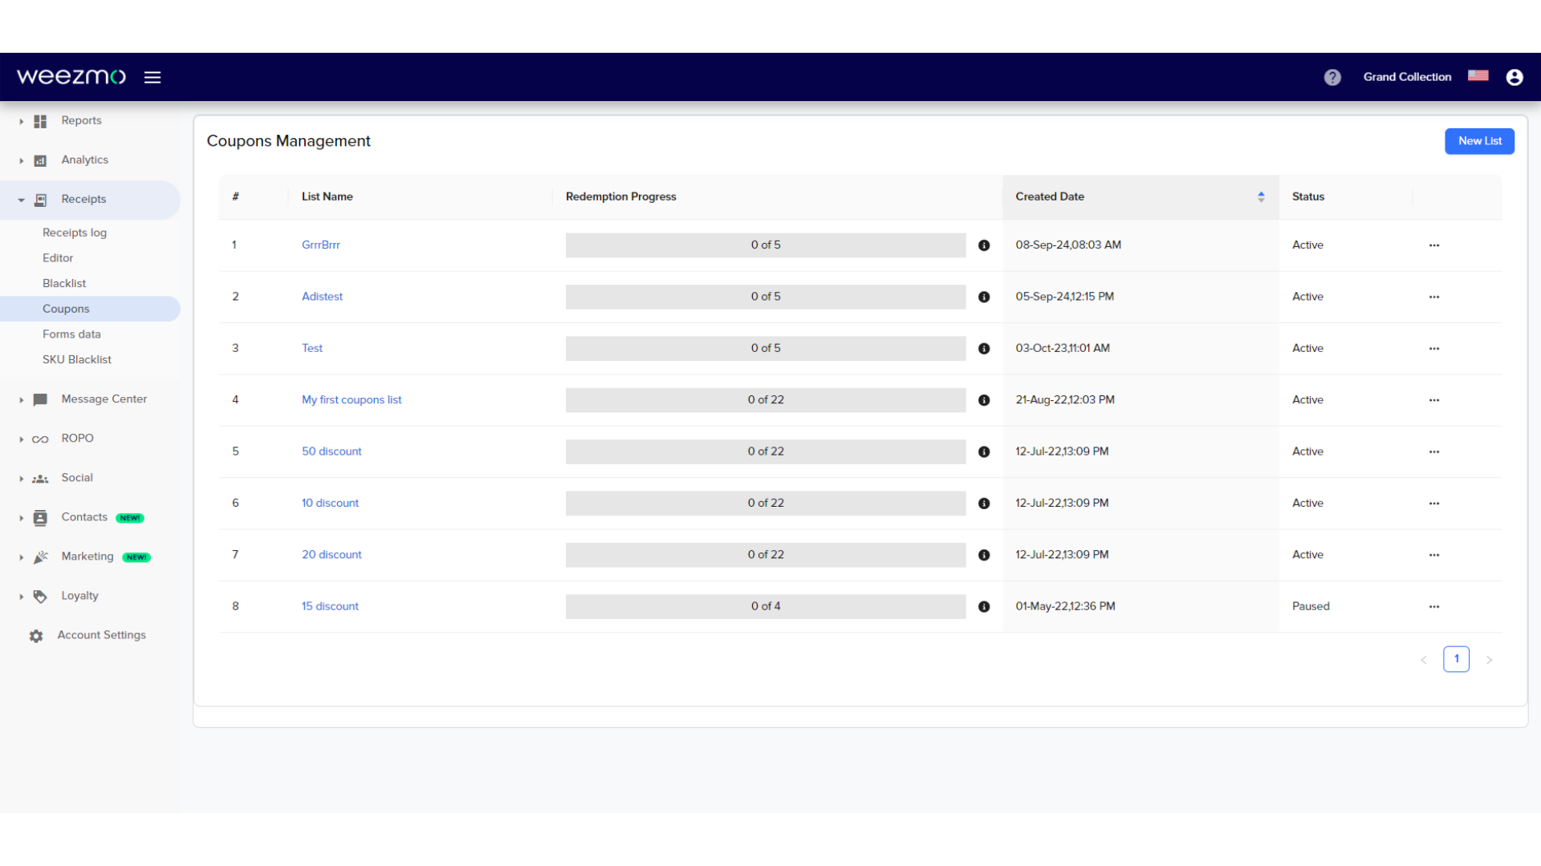
Task: Click the Receipts icon in sidebar
Action: pyautogui.click(x=39, y=199)
